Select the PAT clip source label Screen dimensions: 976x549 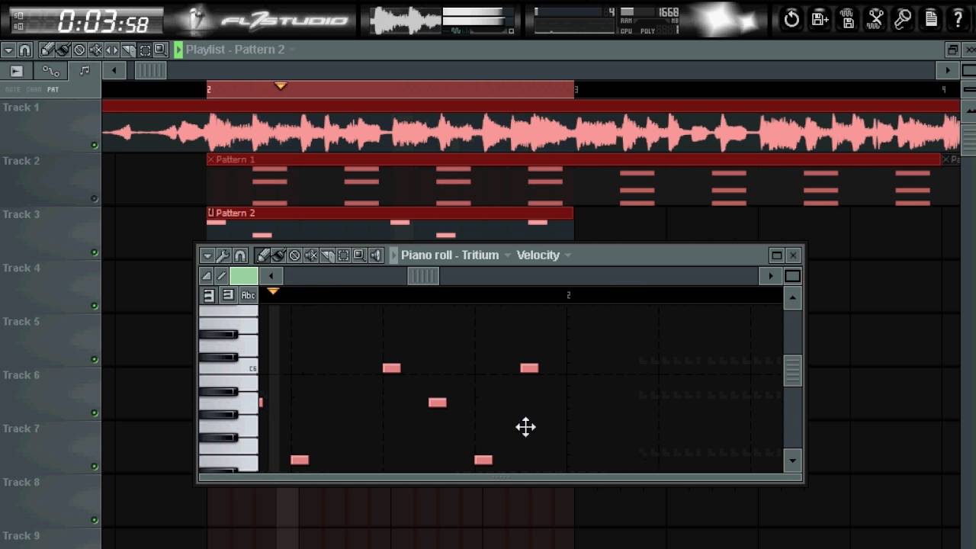(53, 89)
